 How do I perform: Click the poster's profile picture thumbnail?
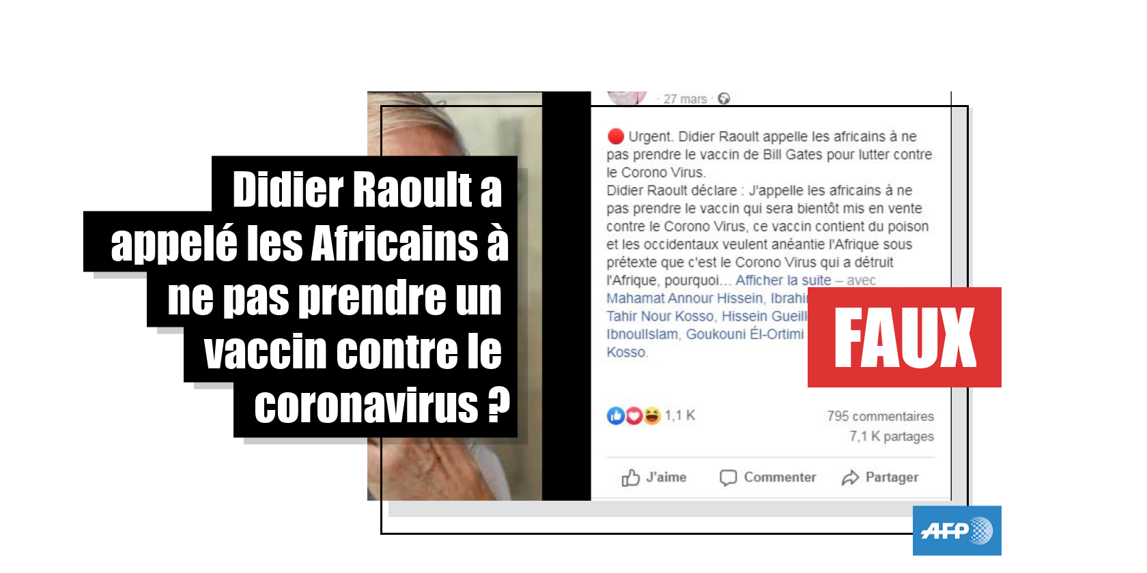click(x=627, y=98)
